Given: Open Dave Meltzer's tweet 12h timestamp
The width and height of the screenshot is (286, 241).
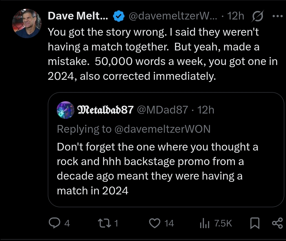Looking at the screenshot, I should 236,16.
